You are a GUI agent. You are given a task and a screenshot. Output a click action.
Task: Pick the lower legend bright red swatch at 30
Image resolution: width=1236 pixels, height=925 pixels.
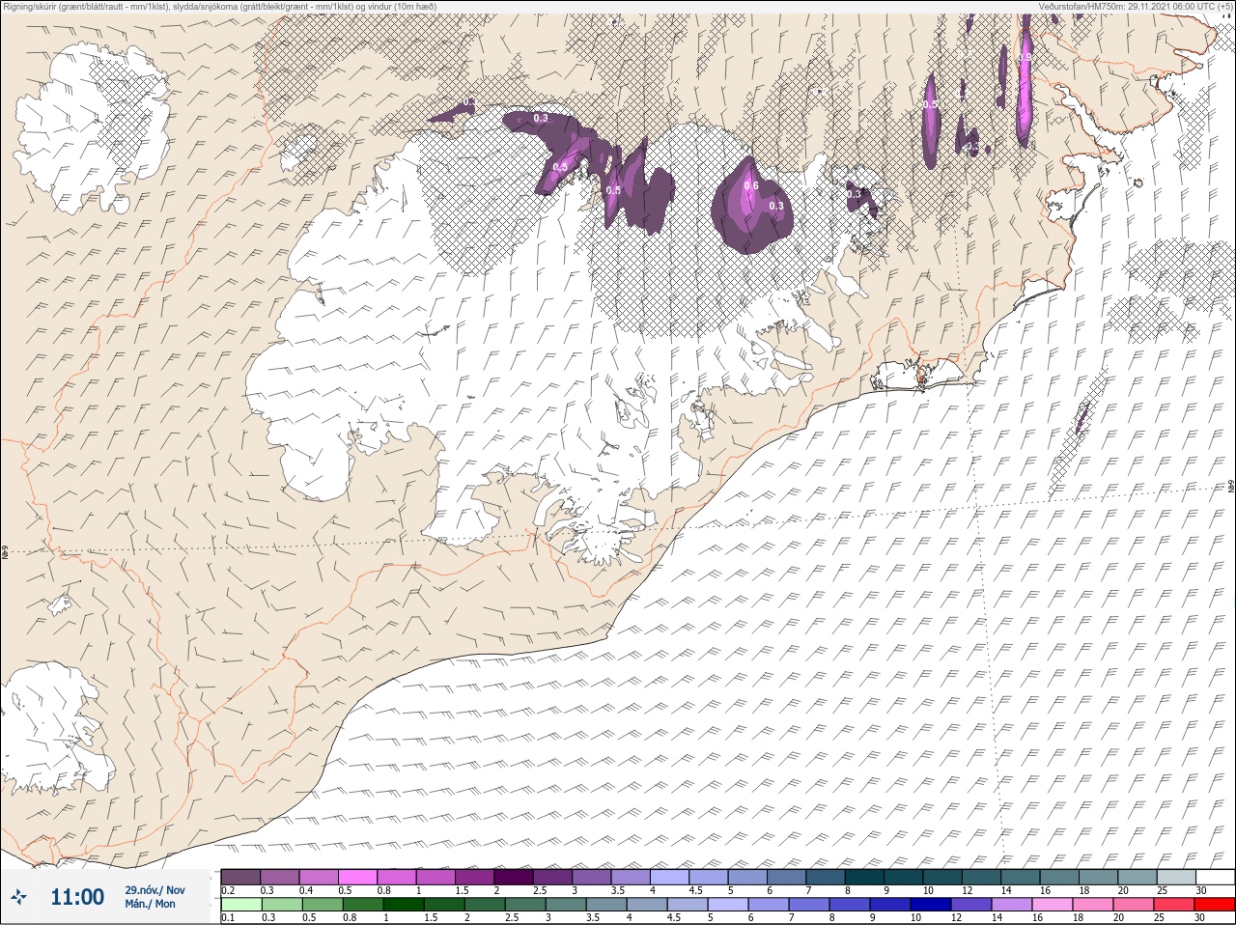[x=1215, y=905]
